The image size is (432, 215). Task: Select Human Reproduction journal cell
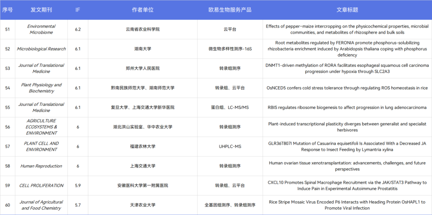coord(41,166)
